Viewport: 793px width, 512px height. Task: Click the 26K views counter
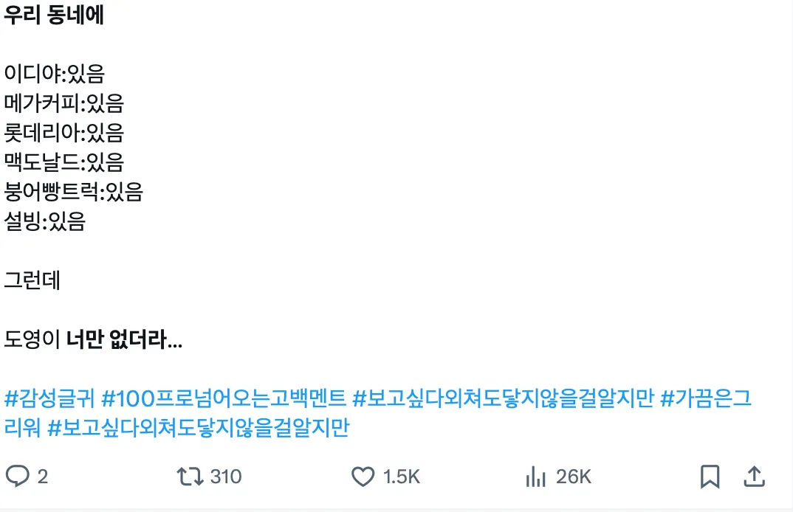tap(574, 477)
